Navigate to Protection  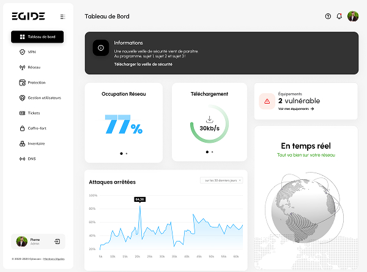click(x=37, y=82)
